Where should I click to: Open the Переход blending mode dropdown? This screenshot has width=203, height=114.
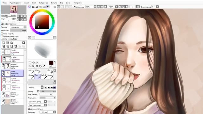25,27
